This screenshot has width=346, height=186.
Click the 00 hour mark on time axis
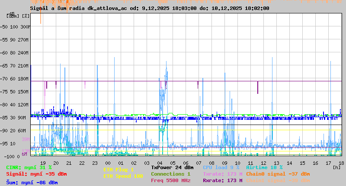pos(108,163)
